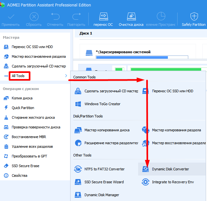Click the space allocation clock icon in toolbar
207x201 pixels.
(x=161, y=16)
